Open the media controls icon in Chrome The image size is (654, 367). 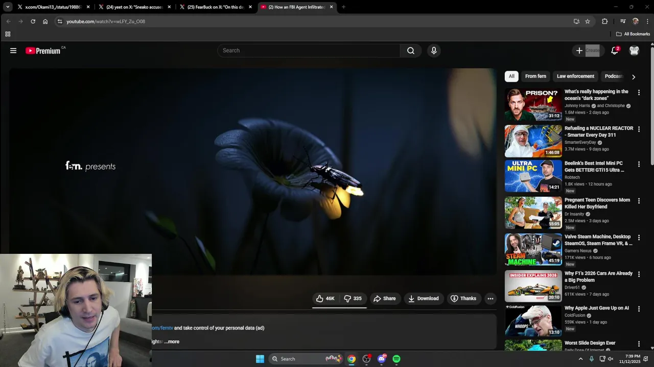623,21
